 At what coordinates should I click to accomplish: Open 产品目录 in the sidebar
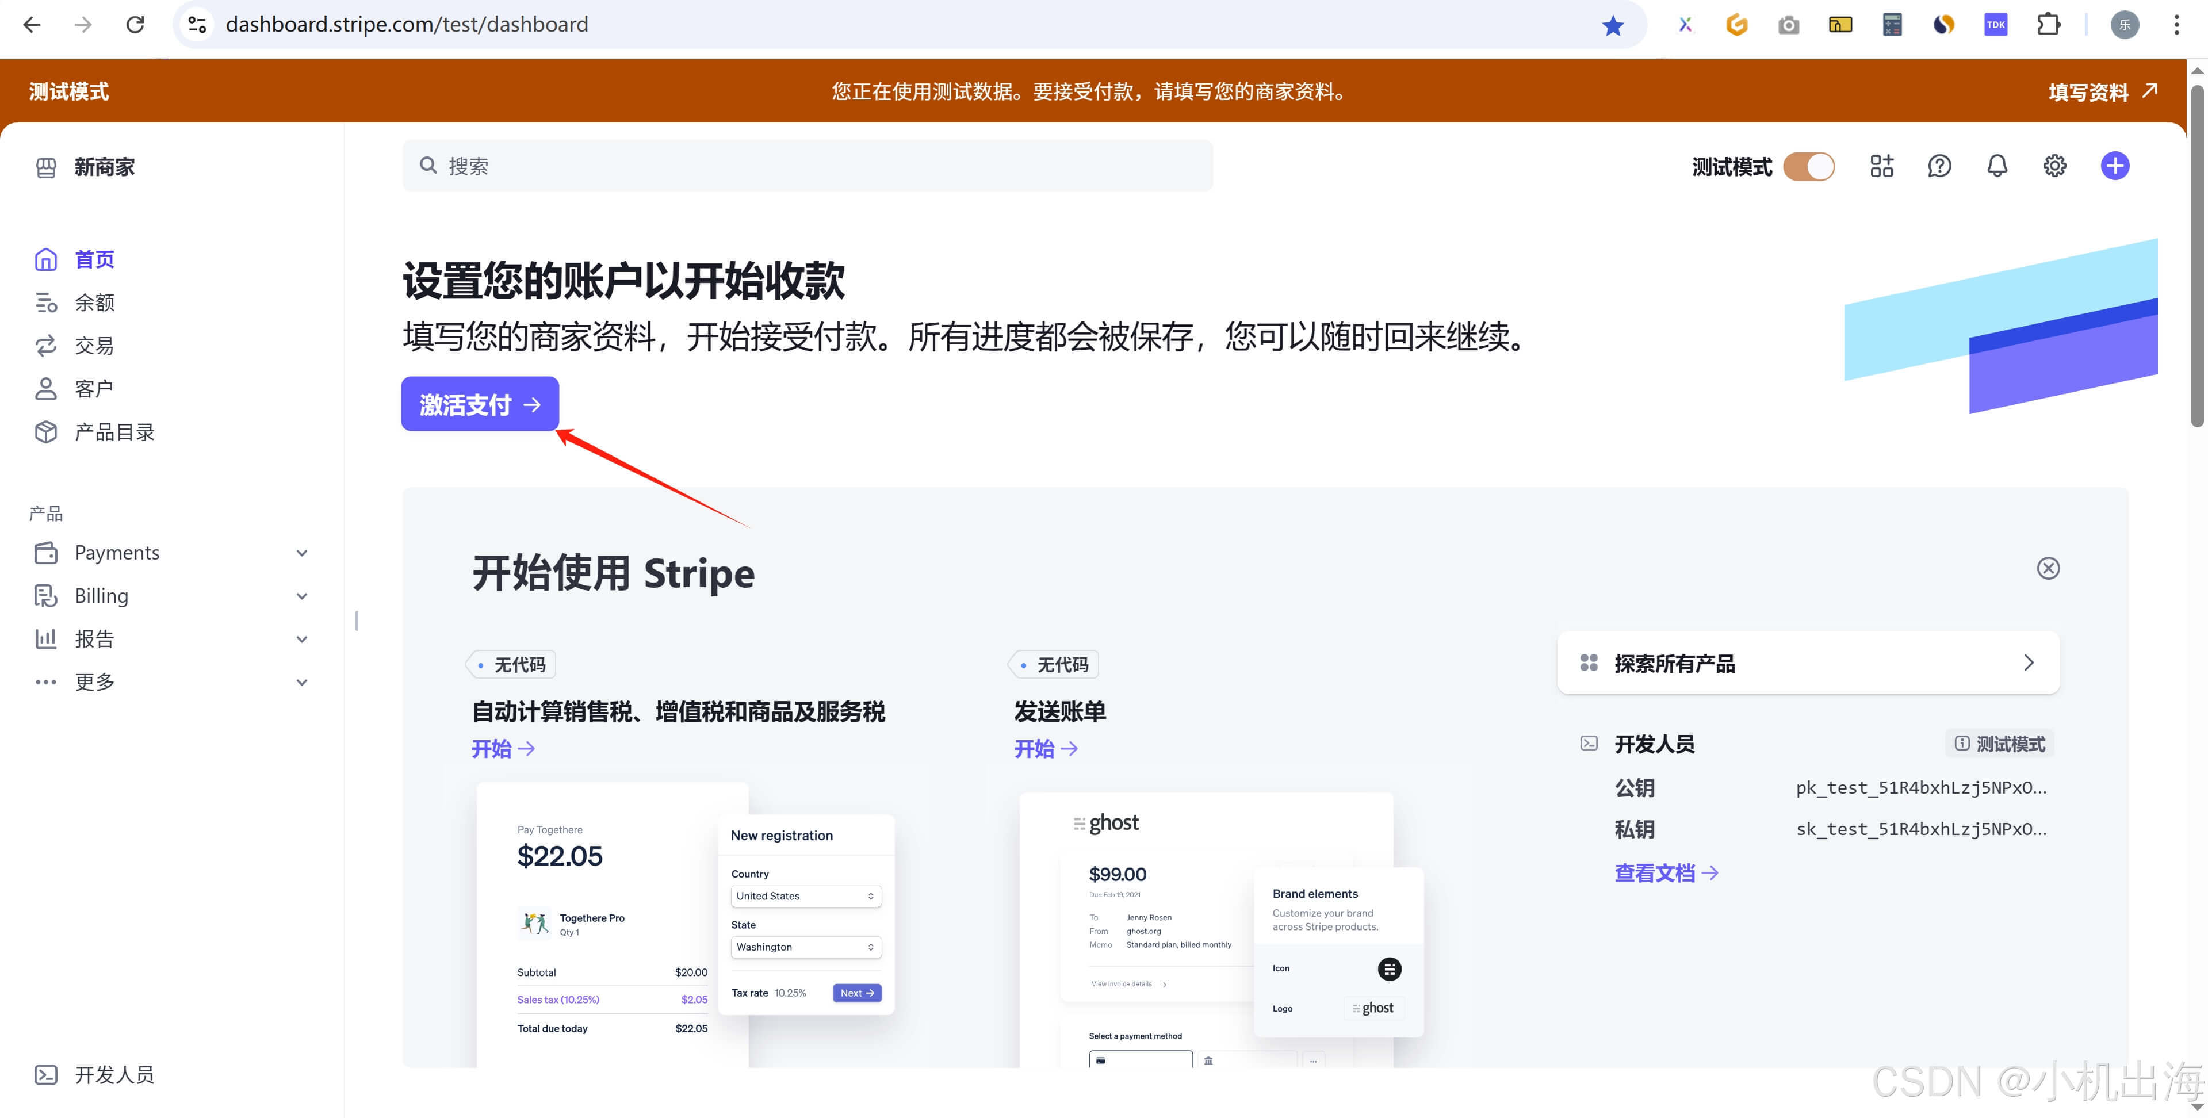tap(114, 432)
